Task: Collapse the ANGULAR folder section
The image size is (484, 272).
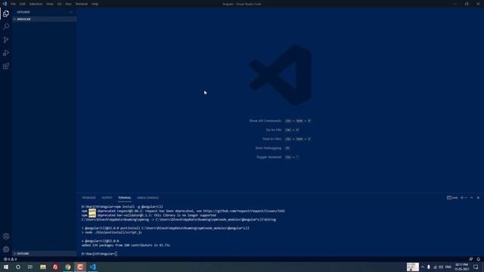Action: (x=44, y=19)
